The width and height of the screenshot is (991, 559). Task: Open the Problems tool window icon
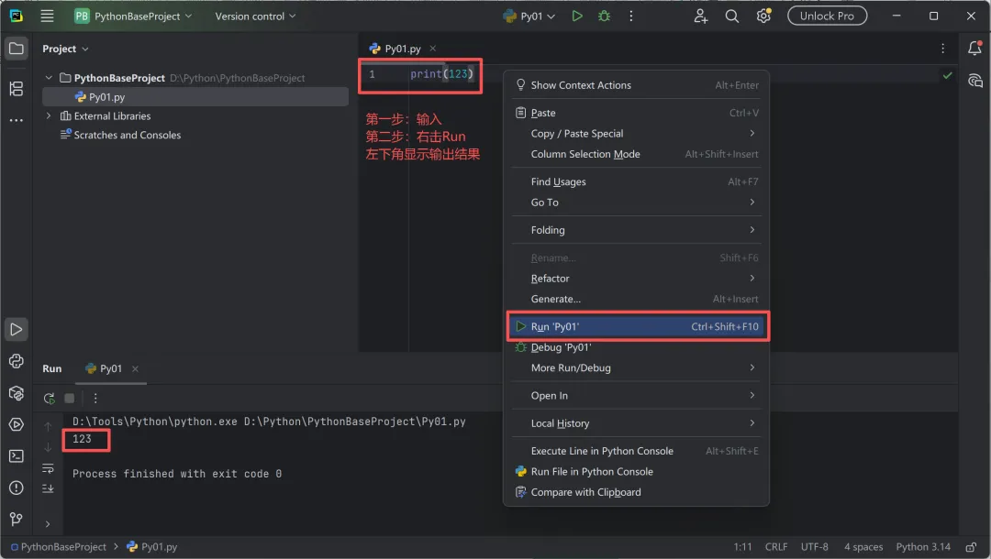click(x=17, y=488)
